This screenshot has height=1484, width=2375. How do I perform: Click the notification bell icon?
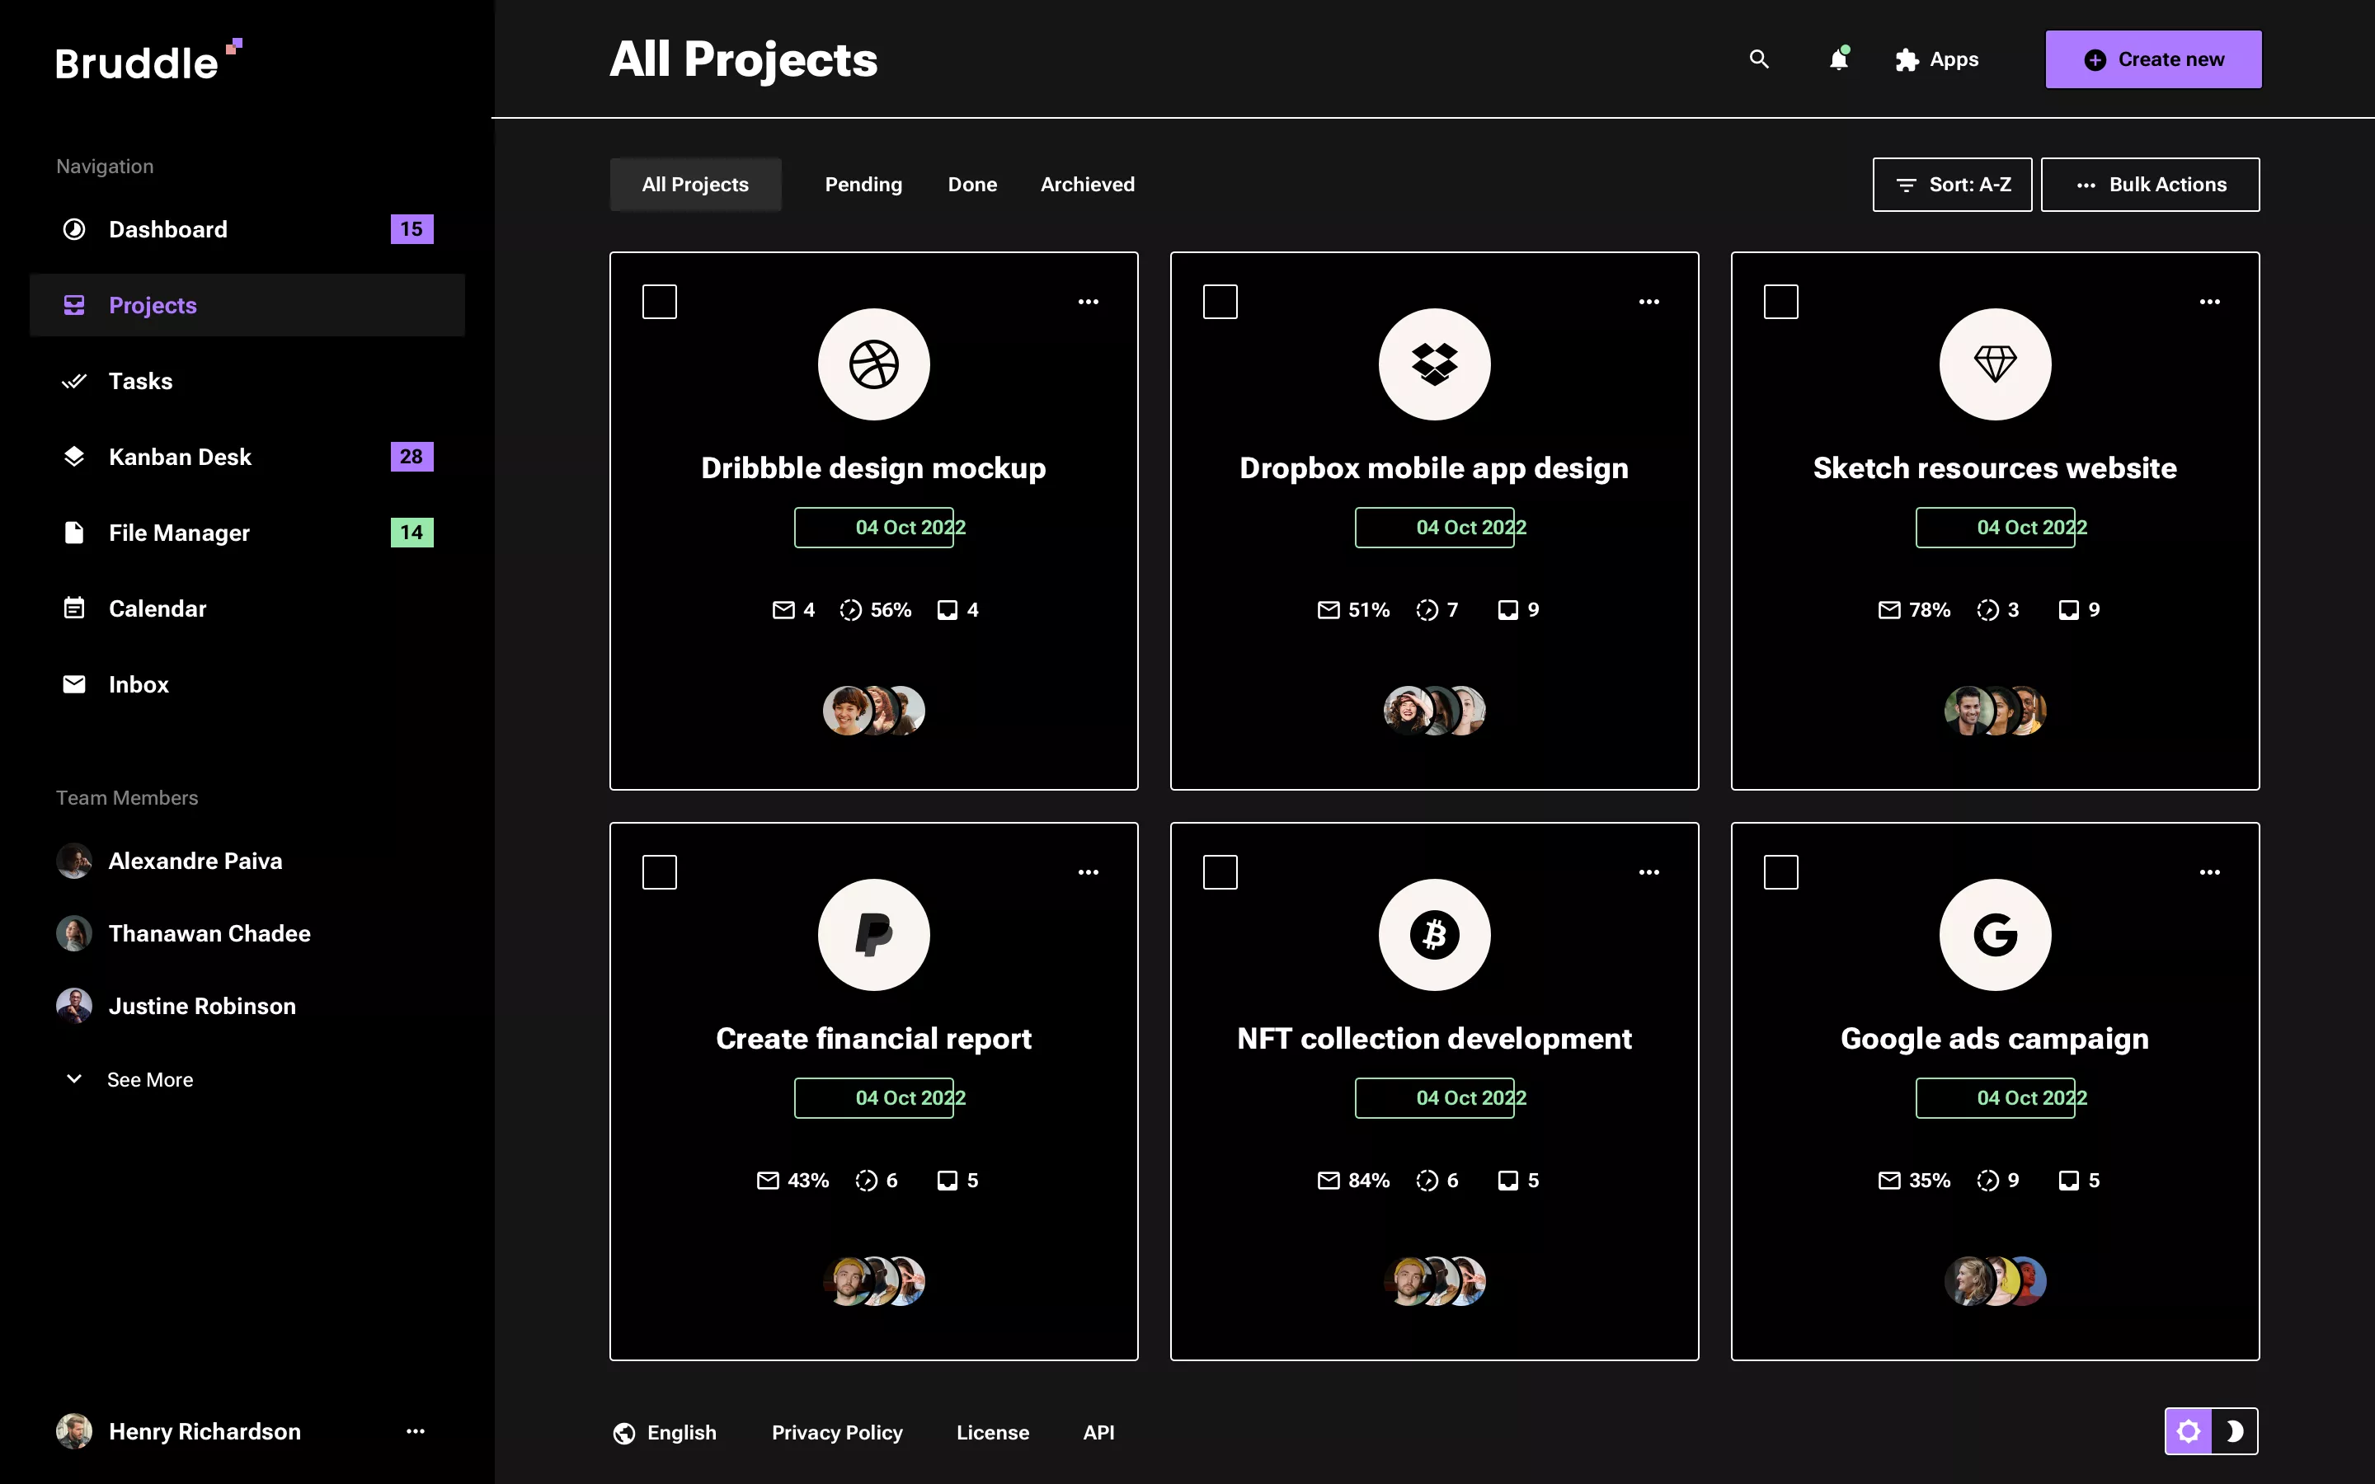[x=1839, y=59]
